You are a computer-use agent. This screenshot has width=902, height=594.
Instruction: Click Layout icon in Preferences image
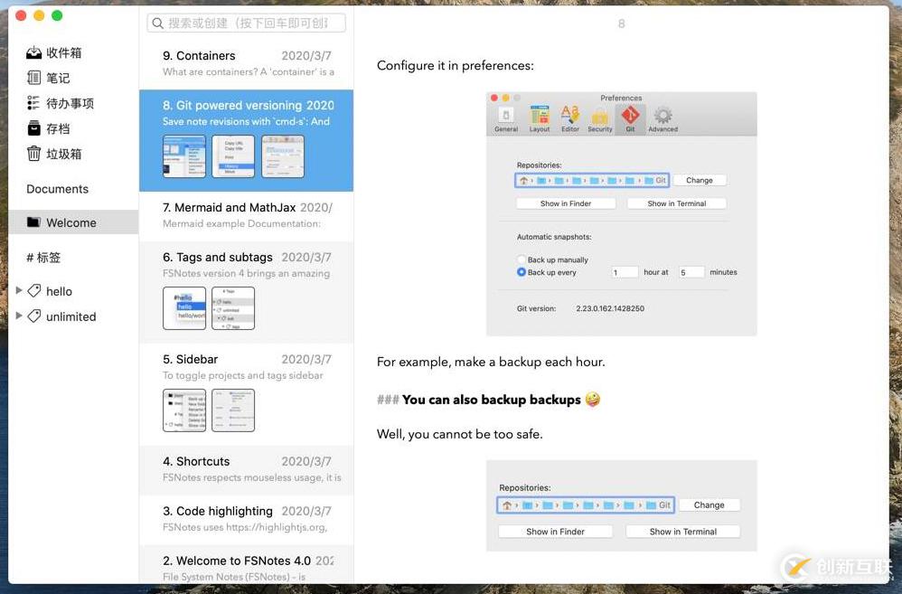(x=540, y=115)
